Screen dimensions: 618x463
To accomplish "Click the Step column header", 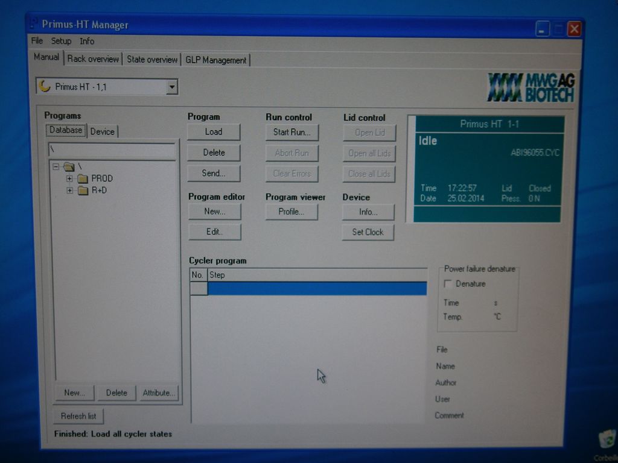I will (317, 275).
